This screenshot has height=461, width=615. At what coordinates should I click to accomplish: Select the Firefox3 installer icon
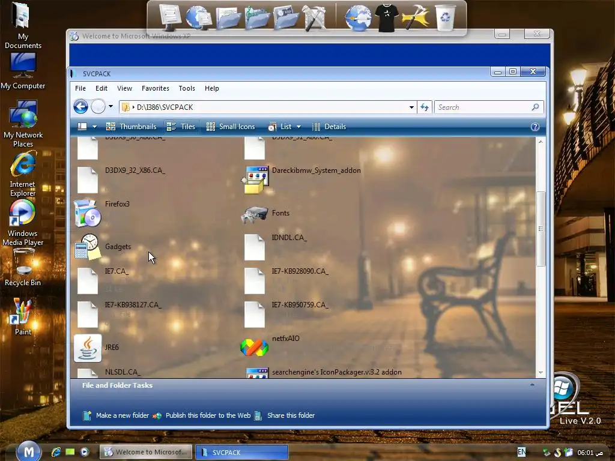click(x=88, y=213)
